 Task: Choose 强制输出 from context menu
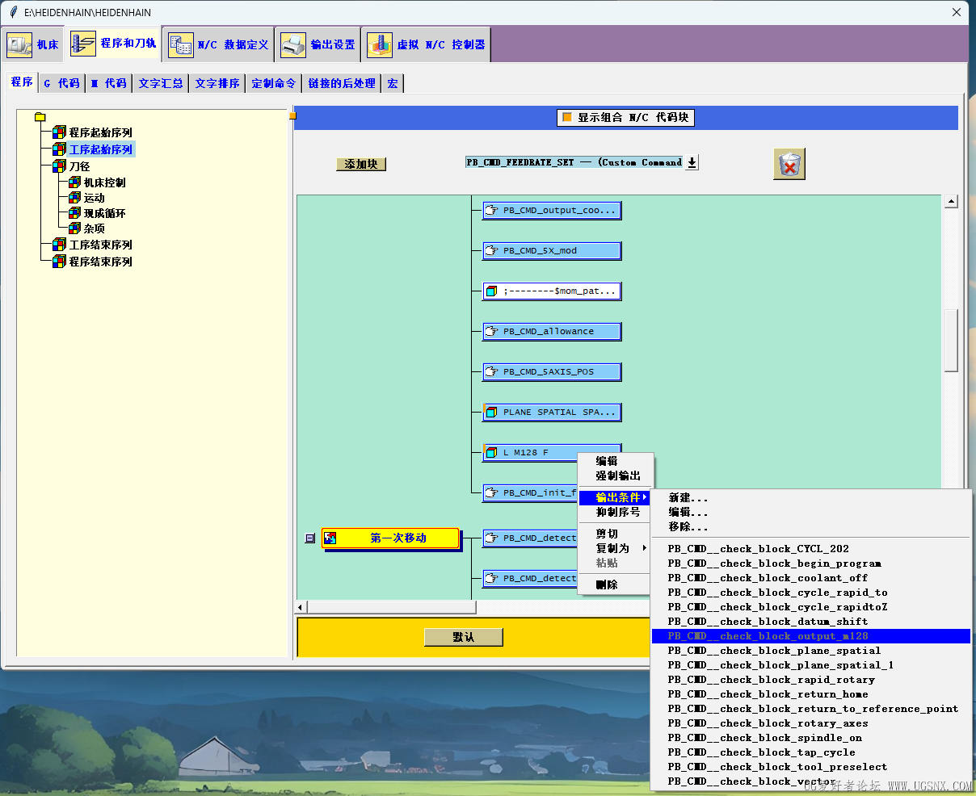pyautogui.click(x=618, y=476)
